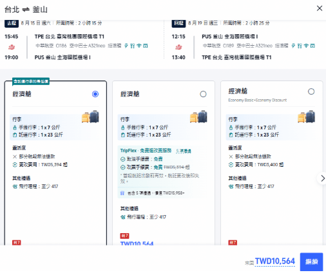Click the luggage illustration in the first fare card

(x=90, y=117)
